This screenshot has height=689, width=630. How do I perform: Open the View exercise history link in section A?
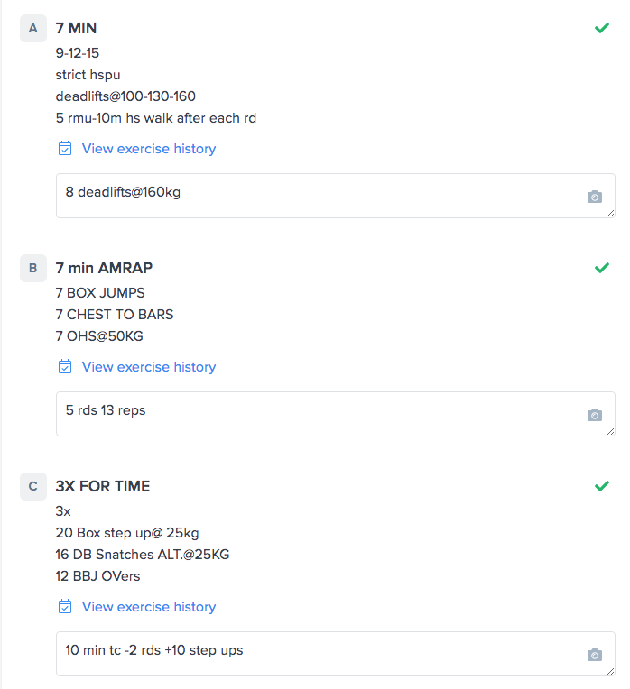[x=149, y=149]
